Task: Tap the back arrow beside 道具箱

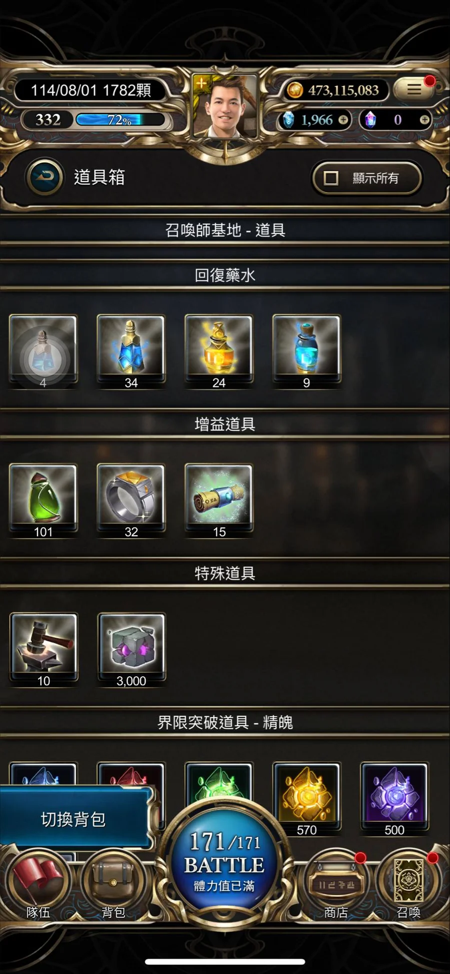Action: click(45, 177)
